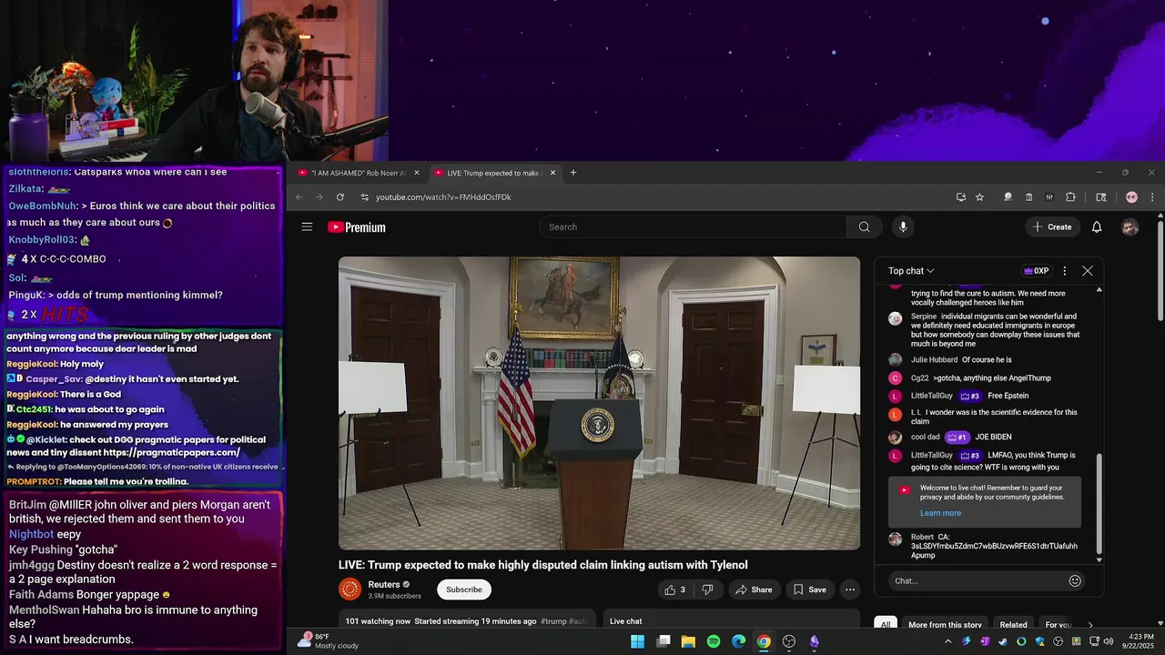
Task: Click the Create button
Action: point(1052,227)
